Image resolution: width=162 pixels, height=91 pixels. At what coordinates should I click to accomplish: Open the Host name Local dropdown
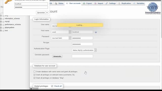[x=61, y=32]
